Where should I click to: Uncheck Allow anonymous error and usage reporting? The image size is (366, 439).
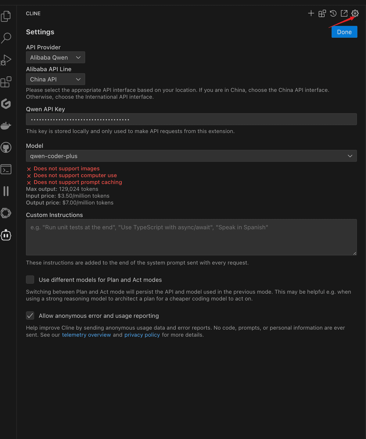[x=30, y=316]
